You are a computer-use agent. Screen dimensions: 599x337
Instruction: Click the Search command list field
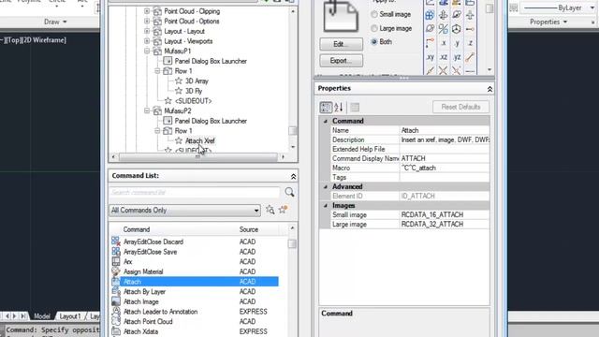click(x=195, y=192)
